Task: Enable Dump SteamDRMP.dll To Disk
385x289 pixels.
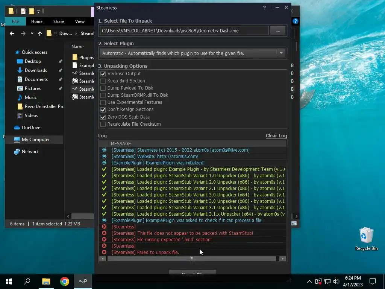Action: 103,95
